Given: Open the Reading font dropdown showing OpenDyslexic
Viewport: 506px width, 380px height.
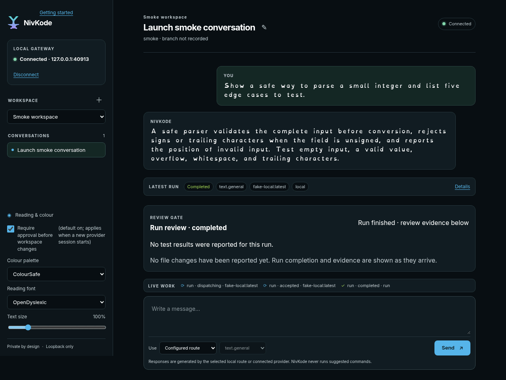Looking at the screenshot, I should (56, 302).
